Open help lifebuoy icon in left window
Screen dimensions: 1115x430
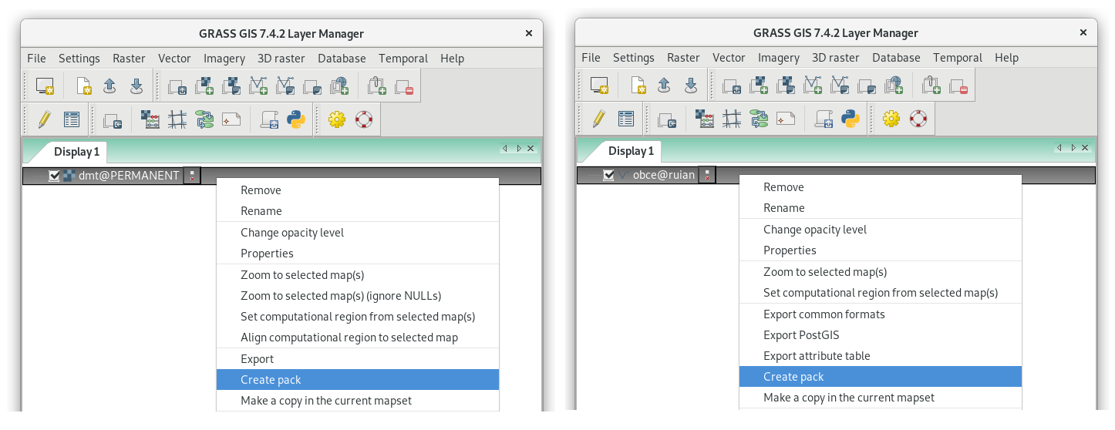tap(363, 119)
